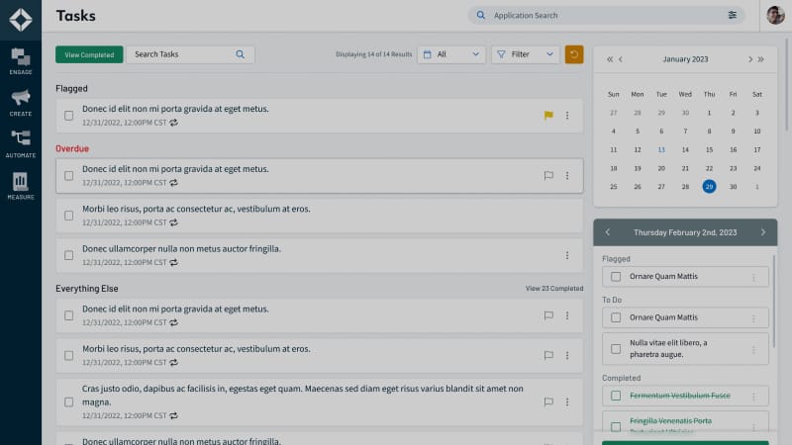Select highlighted date 29 in calendar
The width and height of the screenshot is (792, 445).
pos(709,187)
